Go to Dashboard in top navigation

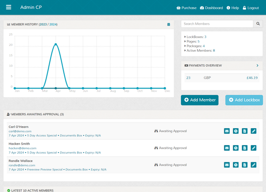211,8
